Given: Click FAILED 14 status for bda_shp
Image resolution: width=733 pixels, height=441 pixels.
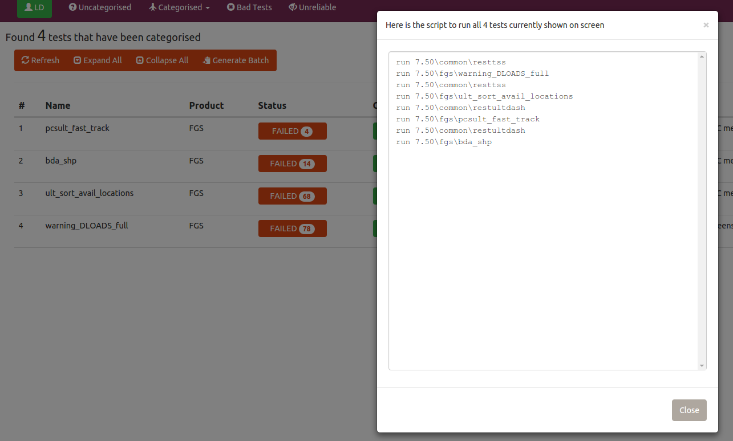Looking at the screenshot, I should tap(292, 164).
